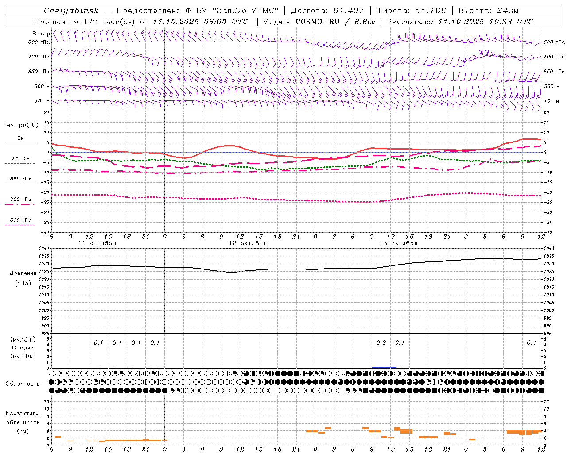Click the solid red '2м' legend line
Screen dimensions: 567x453
(21, 143)
